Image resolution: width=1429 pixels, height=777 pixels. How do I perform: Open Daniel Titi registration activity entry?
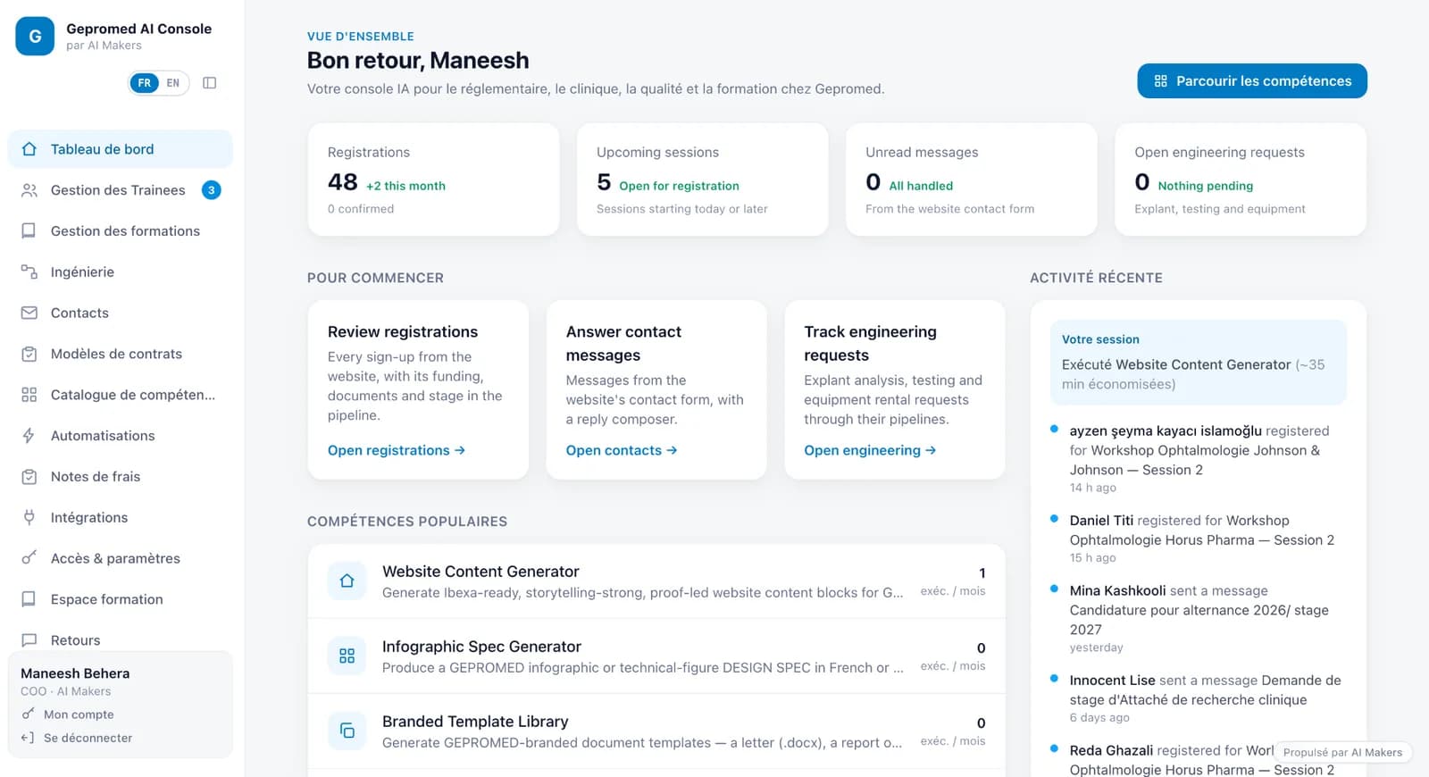[x=1198, y=538]
